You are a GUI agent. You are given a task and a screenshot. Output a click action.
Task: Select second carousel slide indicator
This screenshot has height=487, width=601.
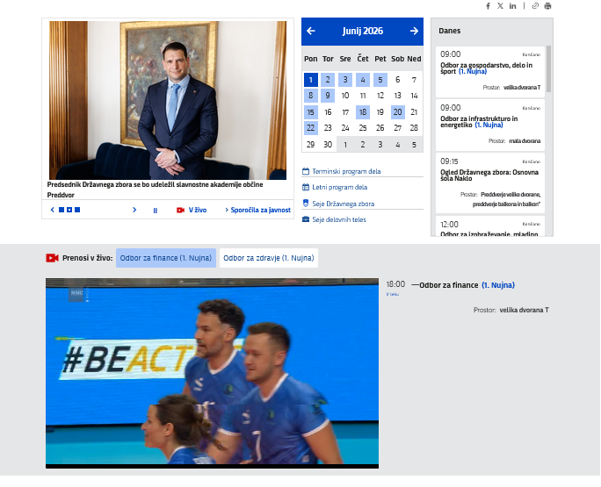(69, 210)
